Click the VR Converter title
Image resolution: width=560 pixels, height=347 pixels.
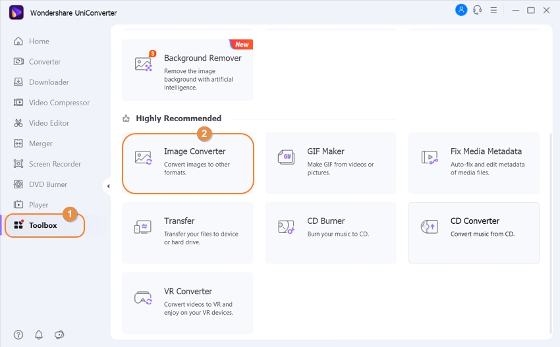point(188,291)
